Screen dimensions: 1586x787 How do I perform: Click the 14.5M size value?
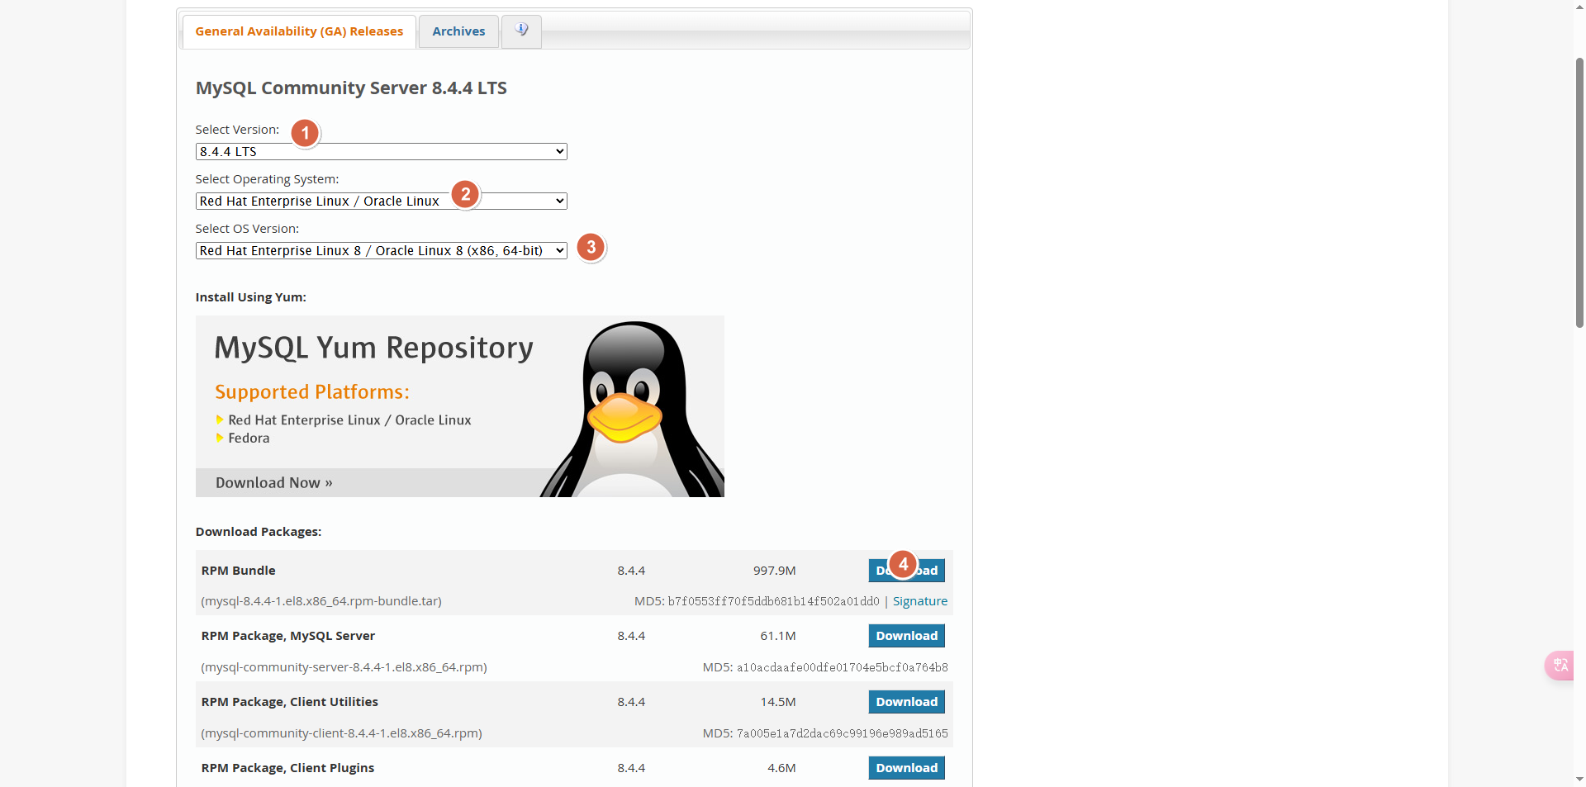[777, 702]
